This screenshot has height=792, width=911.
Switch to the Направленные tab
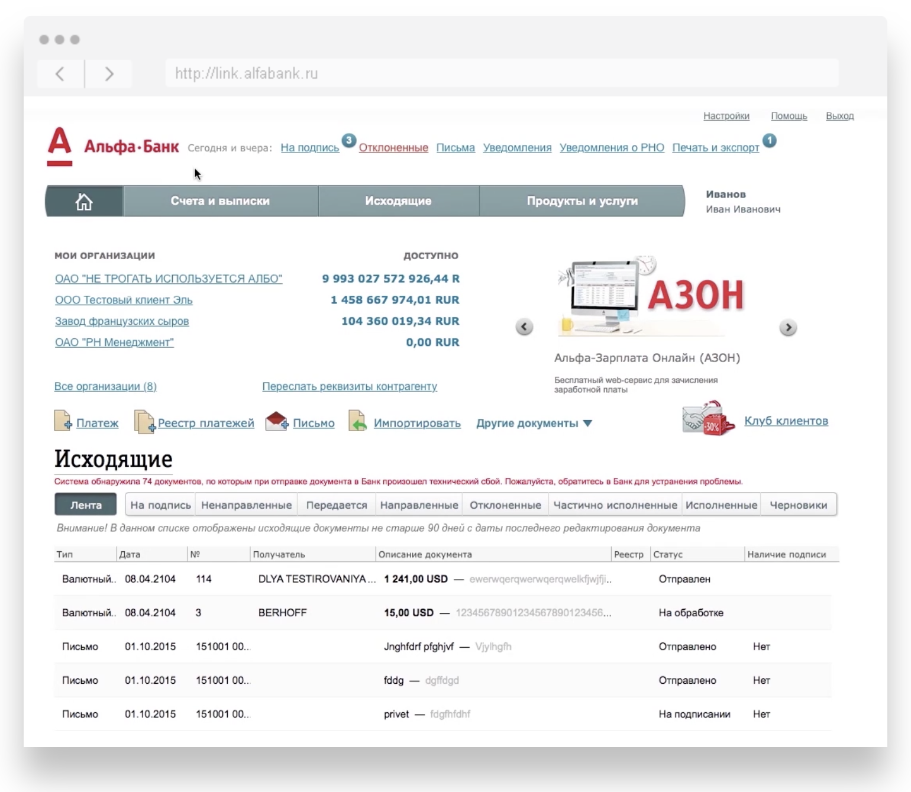click(x=419, y=505)
